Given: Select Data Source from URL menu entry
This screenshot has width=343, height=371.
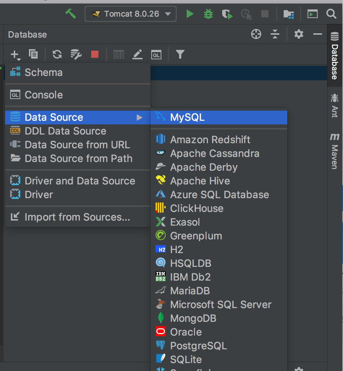Looking at the screenshot, I should tap(77, 145).
